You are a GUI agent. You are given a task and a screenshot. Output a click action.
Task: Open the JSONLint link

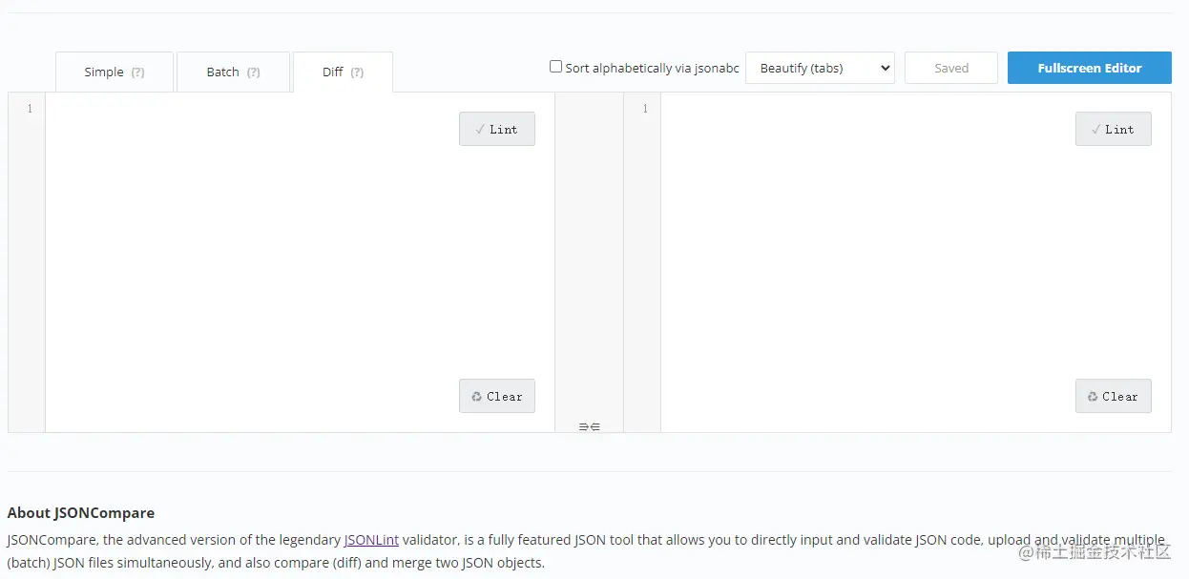(x=371, y=540)
